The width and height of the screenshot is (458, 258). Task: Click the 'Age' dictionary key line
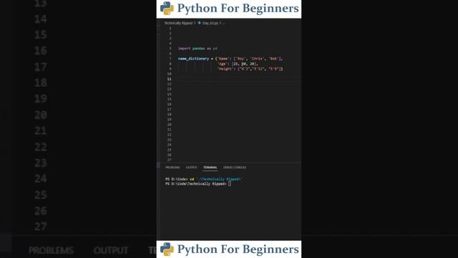click(x=238, y=64)
